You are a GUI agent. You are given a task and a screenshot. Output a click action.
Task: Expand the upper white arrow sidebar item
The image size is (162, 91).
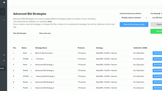(x=4, y=55)
